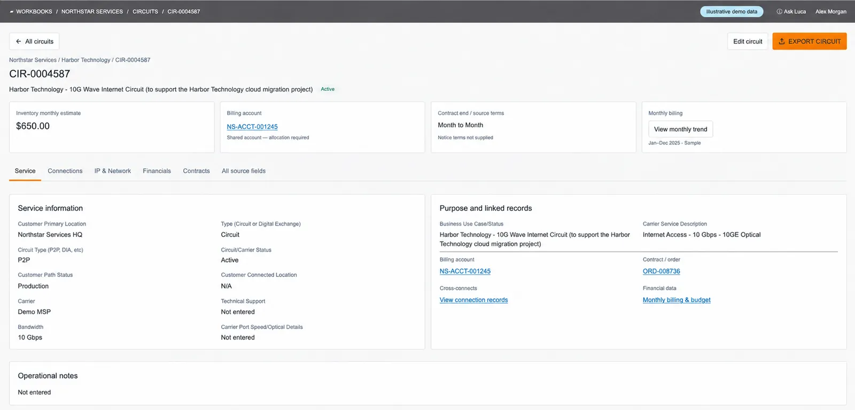Click Harbor Technology in page breadcrumb
Viewport: 855px width, 410px height.
[86, 60]
